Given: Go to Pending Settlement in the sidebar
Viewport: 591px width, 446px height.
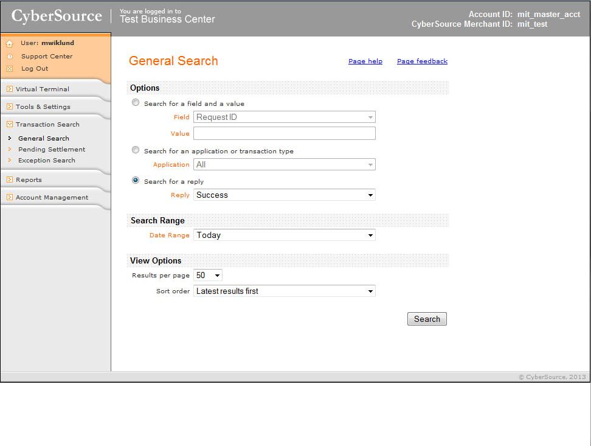Looking at the screenshot, I should click(52, 150).
